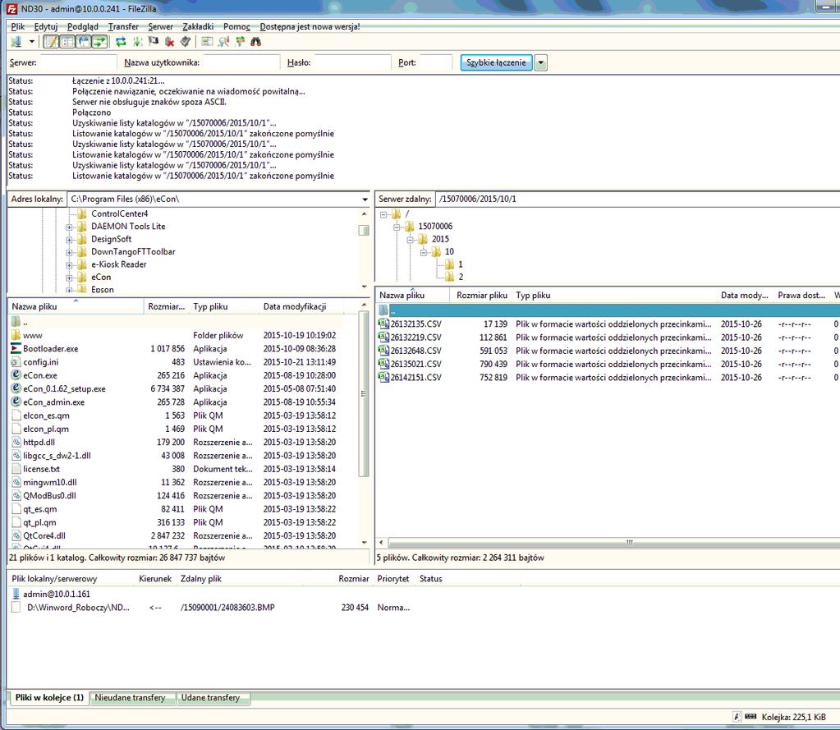Screen dimensions: 840x730
Task: Select the 26142151.CSV file icon
Action: pyautogui.click(x=383, y=377)
